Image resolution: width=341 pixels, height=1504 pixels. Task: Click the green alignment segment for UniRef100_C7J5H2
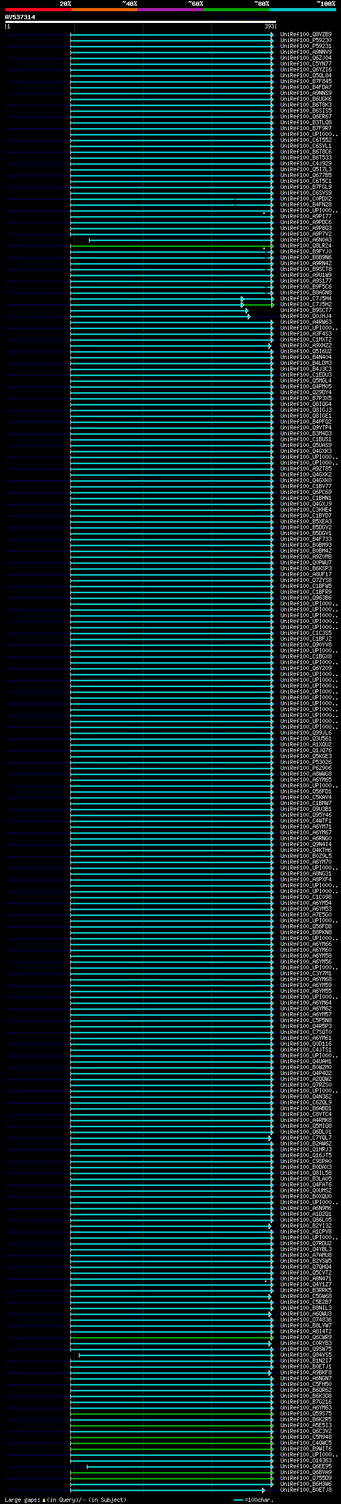click(257, 304)
